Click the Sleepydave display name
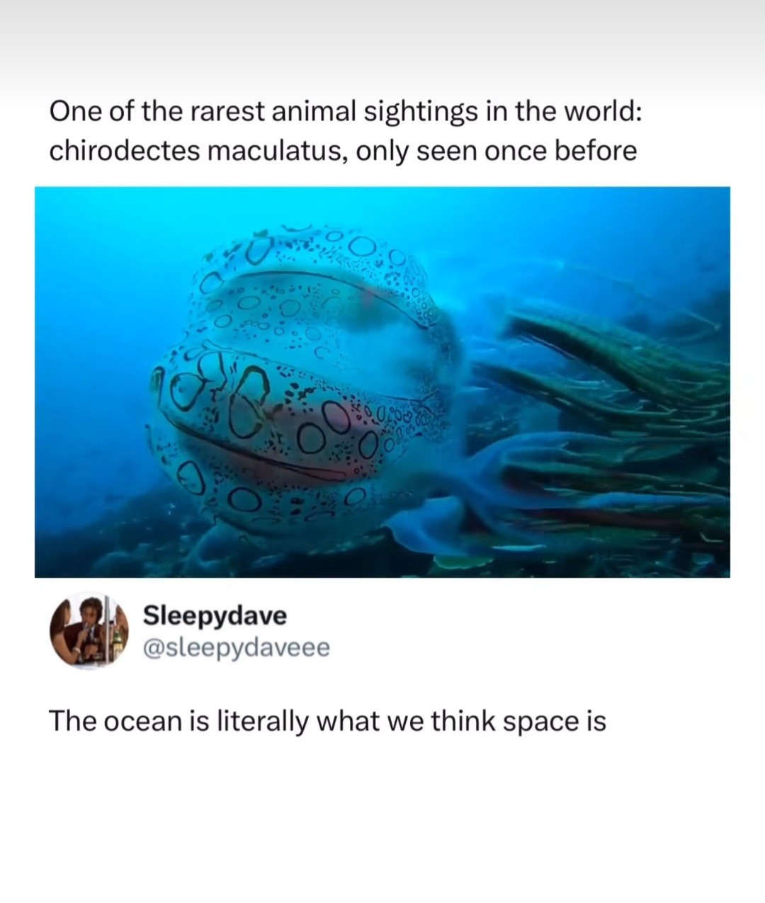Viewport: 765px width, 903px height. pos(215,615)
